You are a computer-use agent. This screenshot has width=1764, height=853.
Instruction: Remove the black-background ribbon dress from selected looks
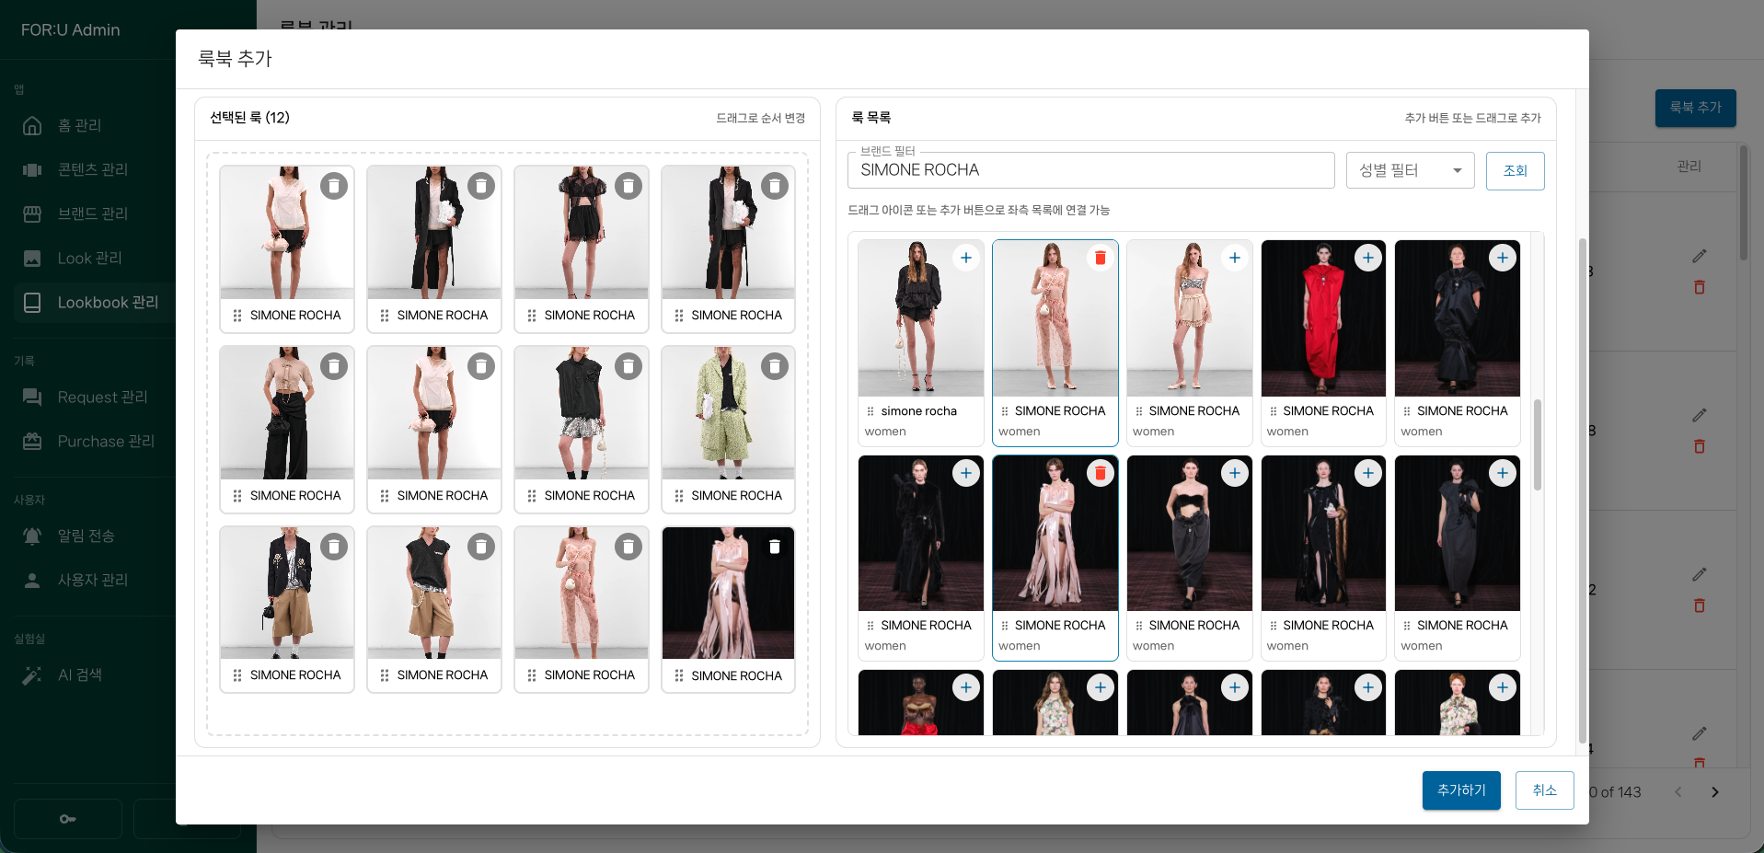coord(775,547)
